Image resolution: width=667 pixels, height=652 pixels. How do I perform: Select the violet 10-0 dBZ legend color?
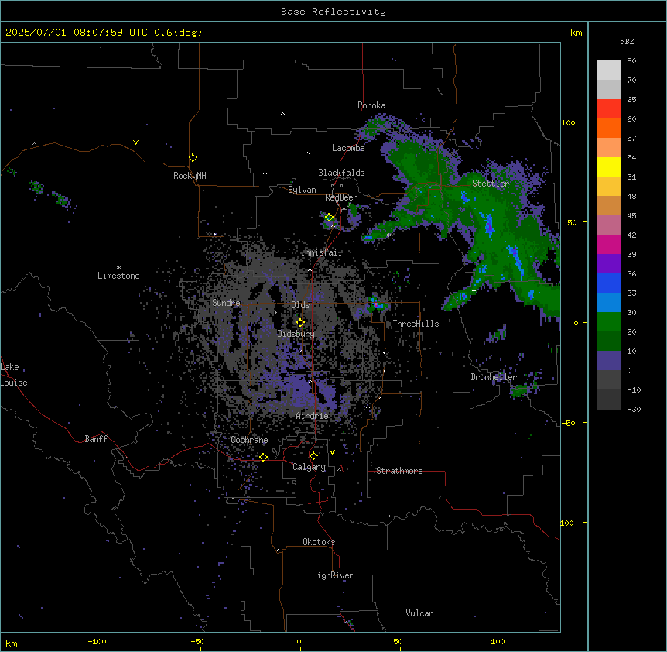608,361
